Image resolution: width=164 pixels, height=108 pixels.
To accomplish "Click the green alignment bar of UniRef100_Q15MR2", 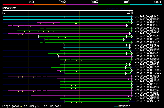I will [95, 99].
